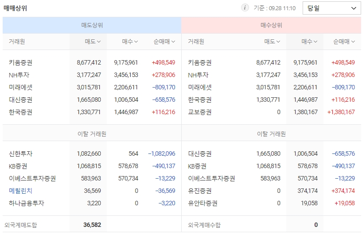Click the +19,058 value for 유안타증권
362x234 pixels.
click(x=344, y=203)
